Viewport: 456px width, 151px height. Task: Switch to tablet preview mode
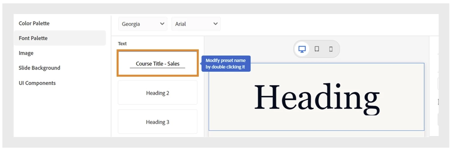tap(317, 49)
